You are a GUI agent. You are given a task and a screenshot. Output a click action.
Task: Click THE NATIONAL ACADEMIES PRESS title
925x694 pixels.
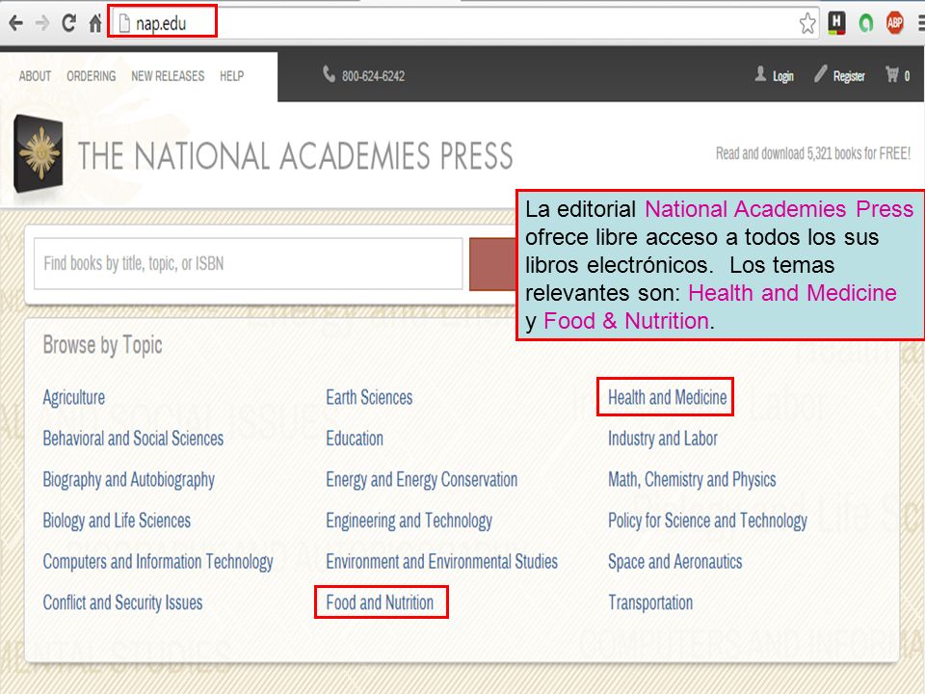coord(295,156)
